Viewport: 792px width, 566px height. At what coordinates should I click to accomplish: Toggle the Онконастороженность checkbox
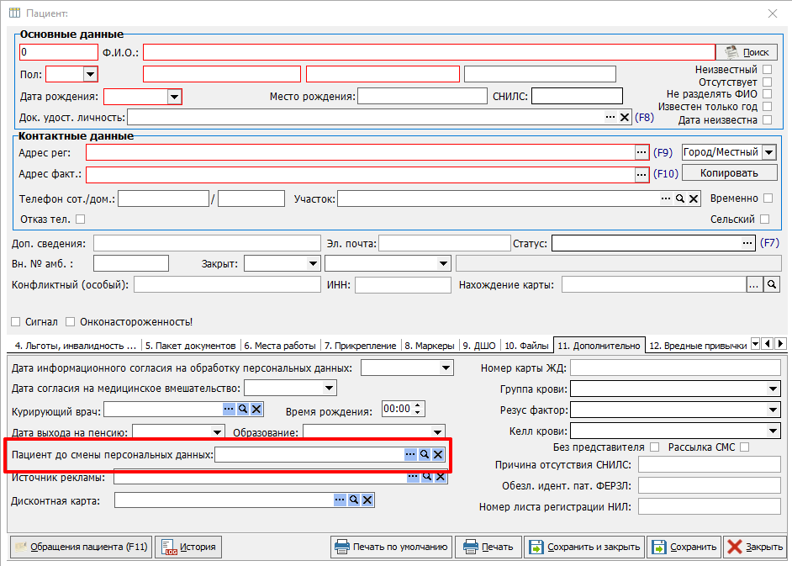(71, 321)
